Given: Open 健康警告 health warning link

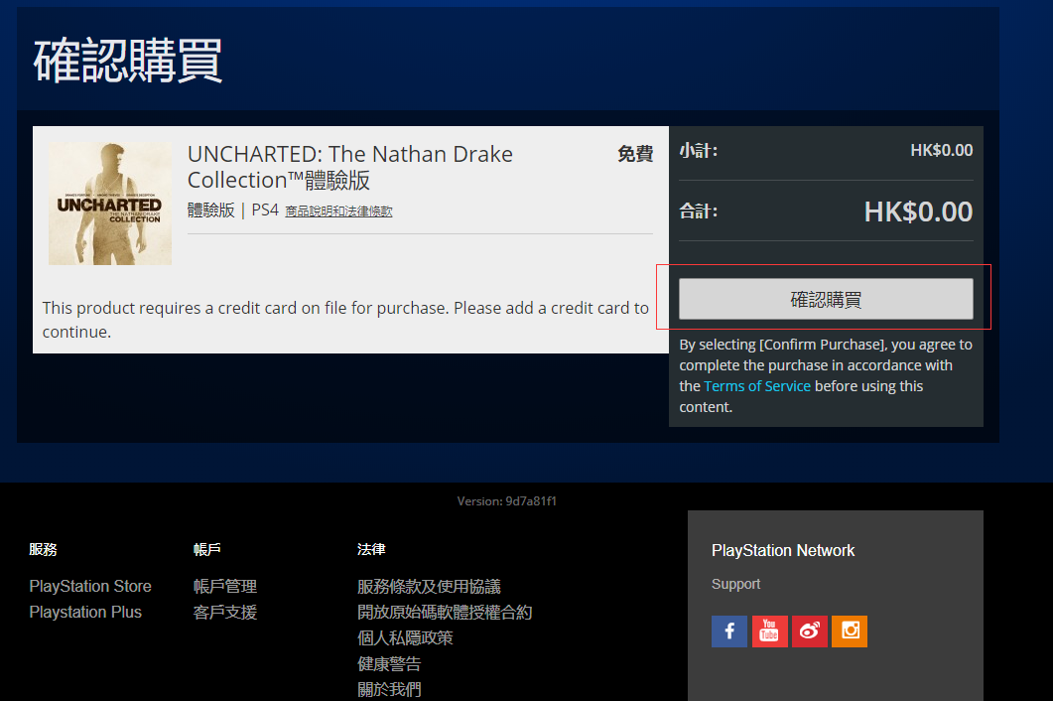Looking at the screenshot, I should click(389, 664).
